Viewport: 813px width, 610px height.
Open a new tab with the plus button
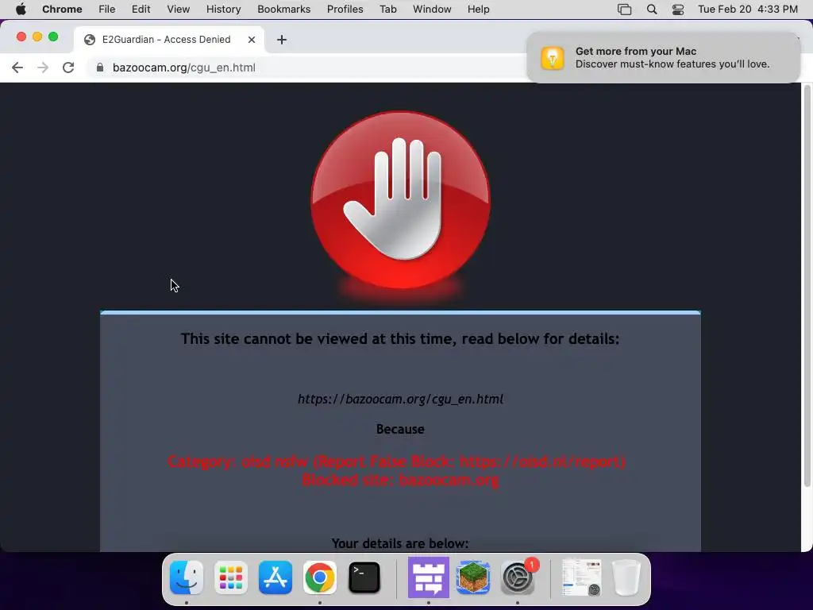pos(282,40)
